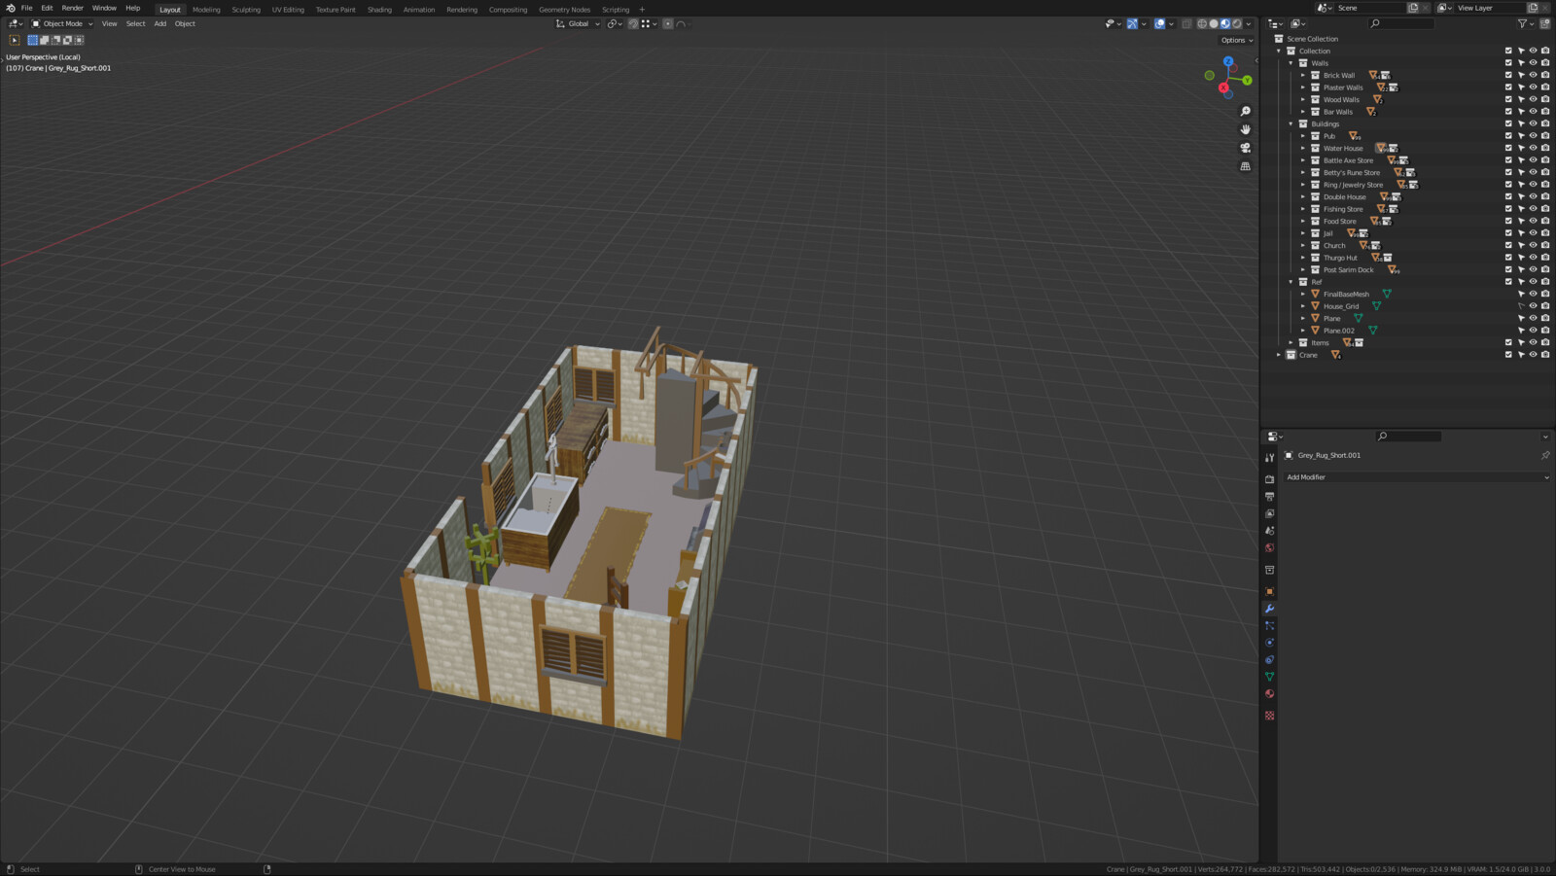Toggle the camera view gizmo

coord(1245,148)
